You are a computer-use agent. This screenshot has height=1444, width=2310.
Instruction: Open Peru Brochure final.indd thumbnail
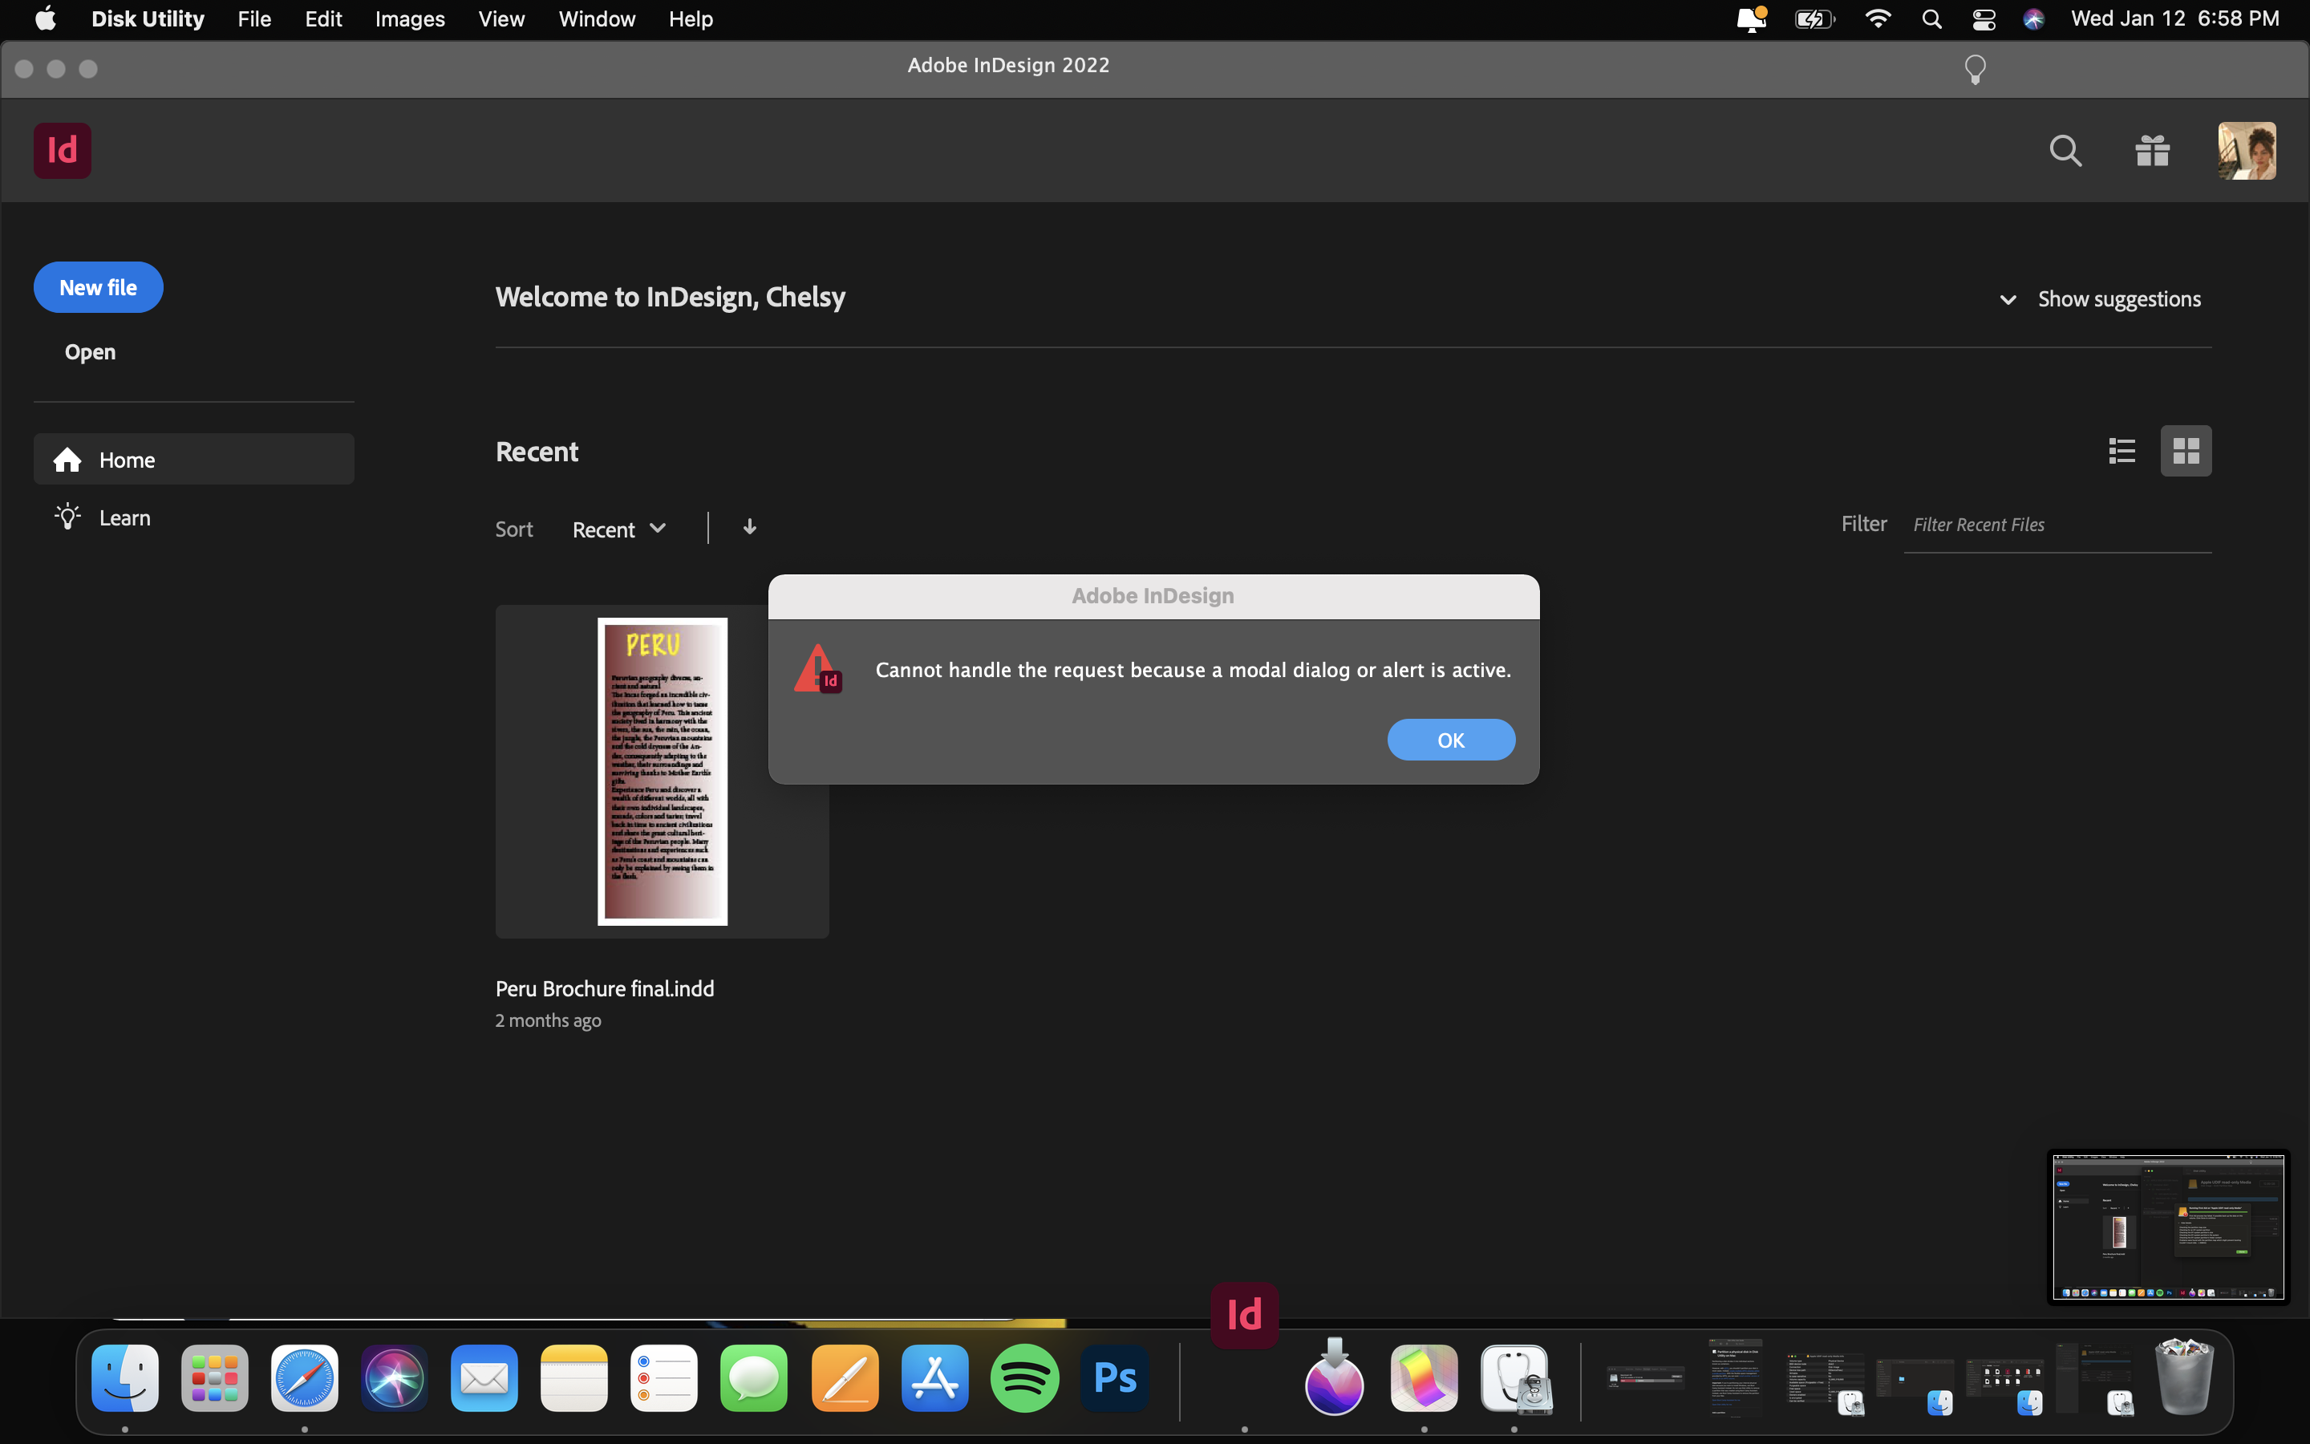[662, 770]
